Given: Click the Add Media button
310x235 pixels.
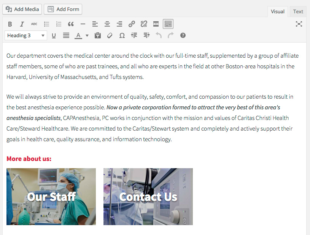Looking at the screenshot, I should (22, 9).
